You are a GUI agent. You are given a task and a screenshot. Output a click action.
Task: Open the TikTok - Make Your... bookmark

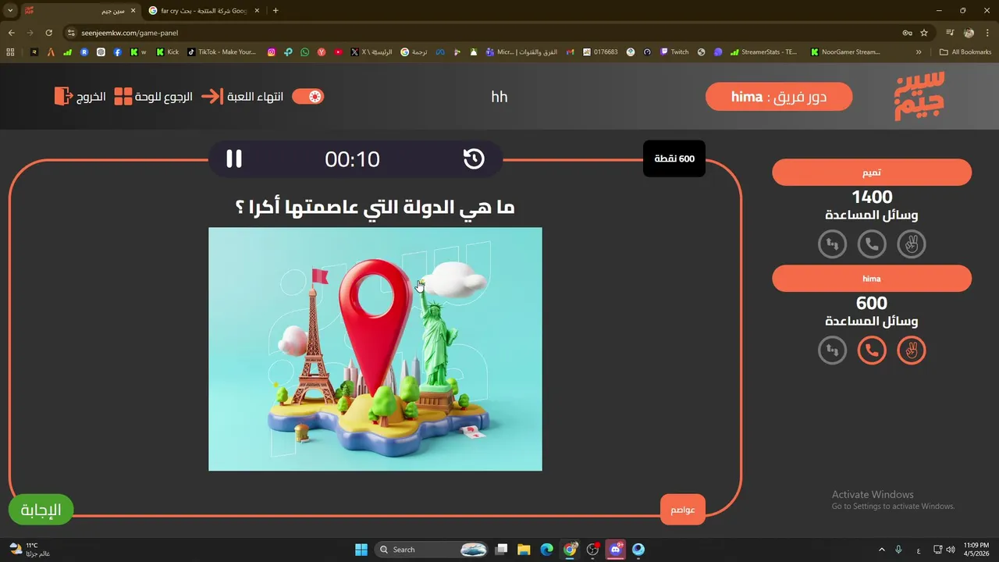[222, 52]
